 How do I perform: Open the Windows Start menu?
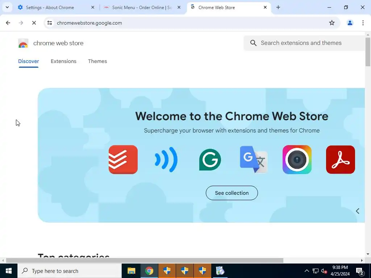(9, 271)
